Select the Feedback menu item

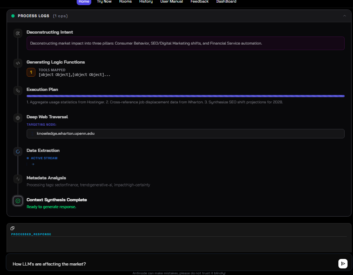click(199, 2)
